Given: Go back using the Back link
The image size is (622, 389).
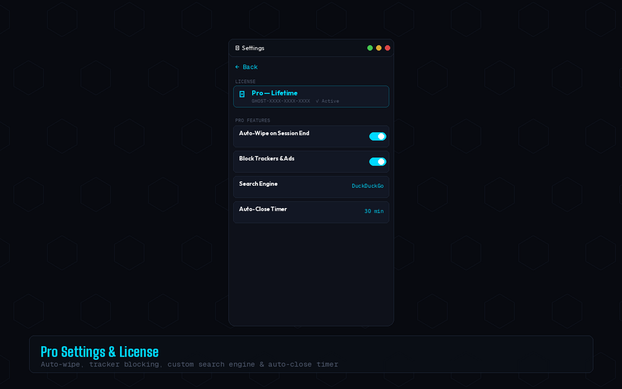Looking at the screenshot, I should [x=246, y=67].
